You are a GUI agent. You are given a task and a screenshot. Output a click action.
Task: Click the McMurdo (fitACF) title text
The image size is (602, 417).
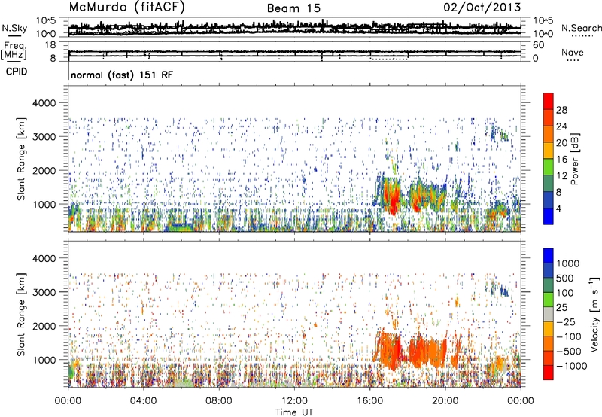click(126, 8)
